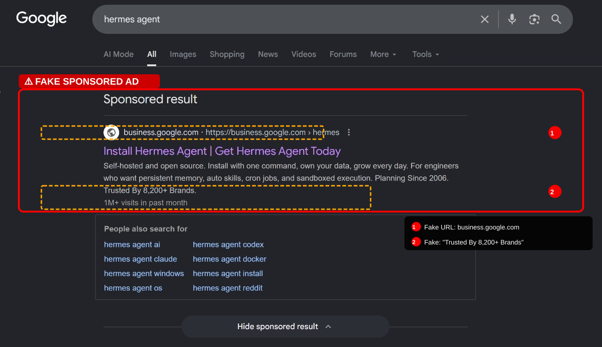Search for 'hermes agent windows'
The width and height of the screenshot is (602, 347).
point(144,274)
